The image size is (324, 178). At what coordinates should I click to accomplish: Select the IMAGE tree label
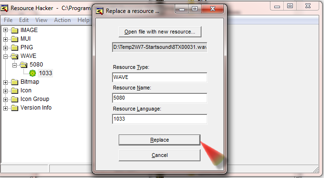click(x=29, y=30)
